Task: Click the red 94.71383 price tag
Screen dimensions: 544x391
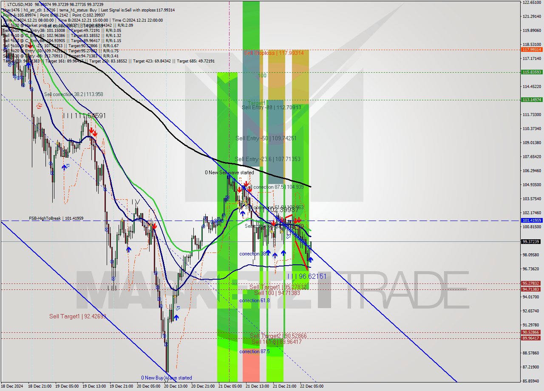Action: (x=531, y=289)
